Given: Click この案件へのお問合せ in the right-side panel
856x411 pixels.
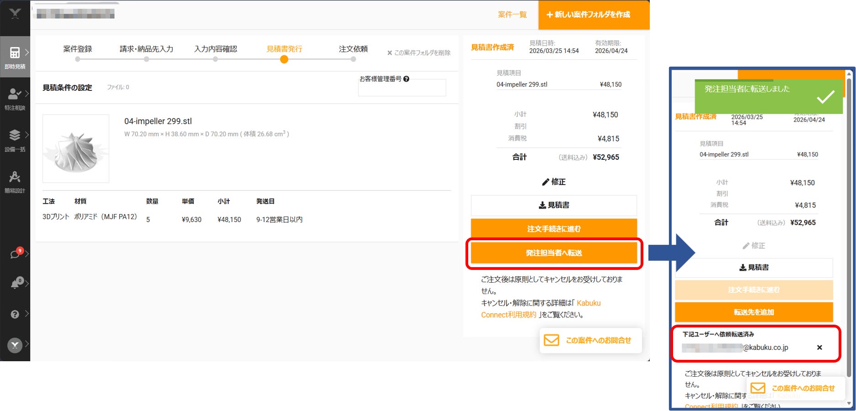Looking at the screenshot, I should coord(796,388).
